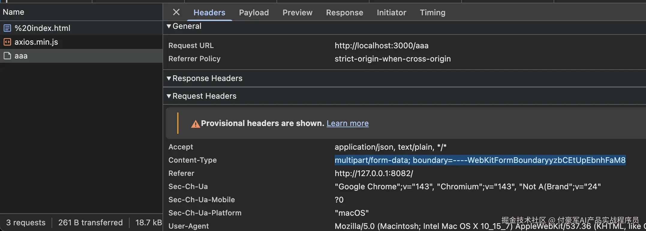Switch to the Response tab

pyautogui.click(x=345, y=12)
